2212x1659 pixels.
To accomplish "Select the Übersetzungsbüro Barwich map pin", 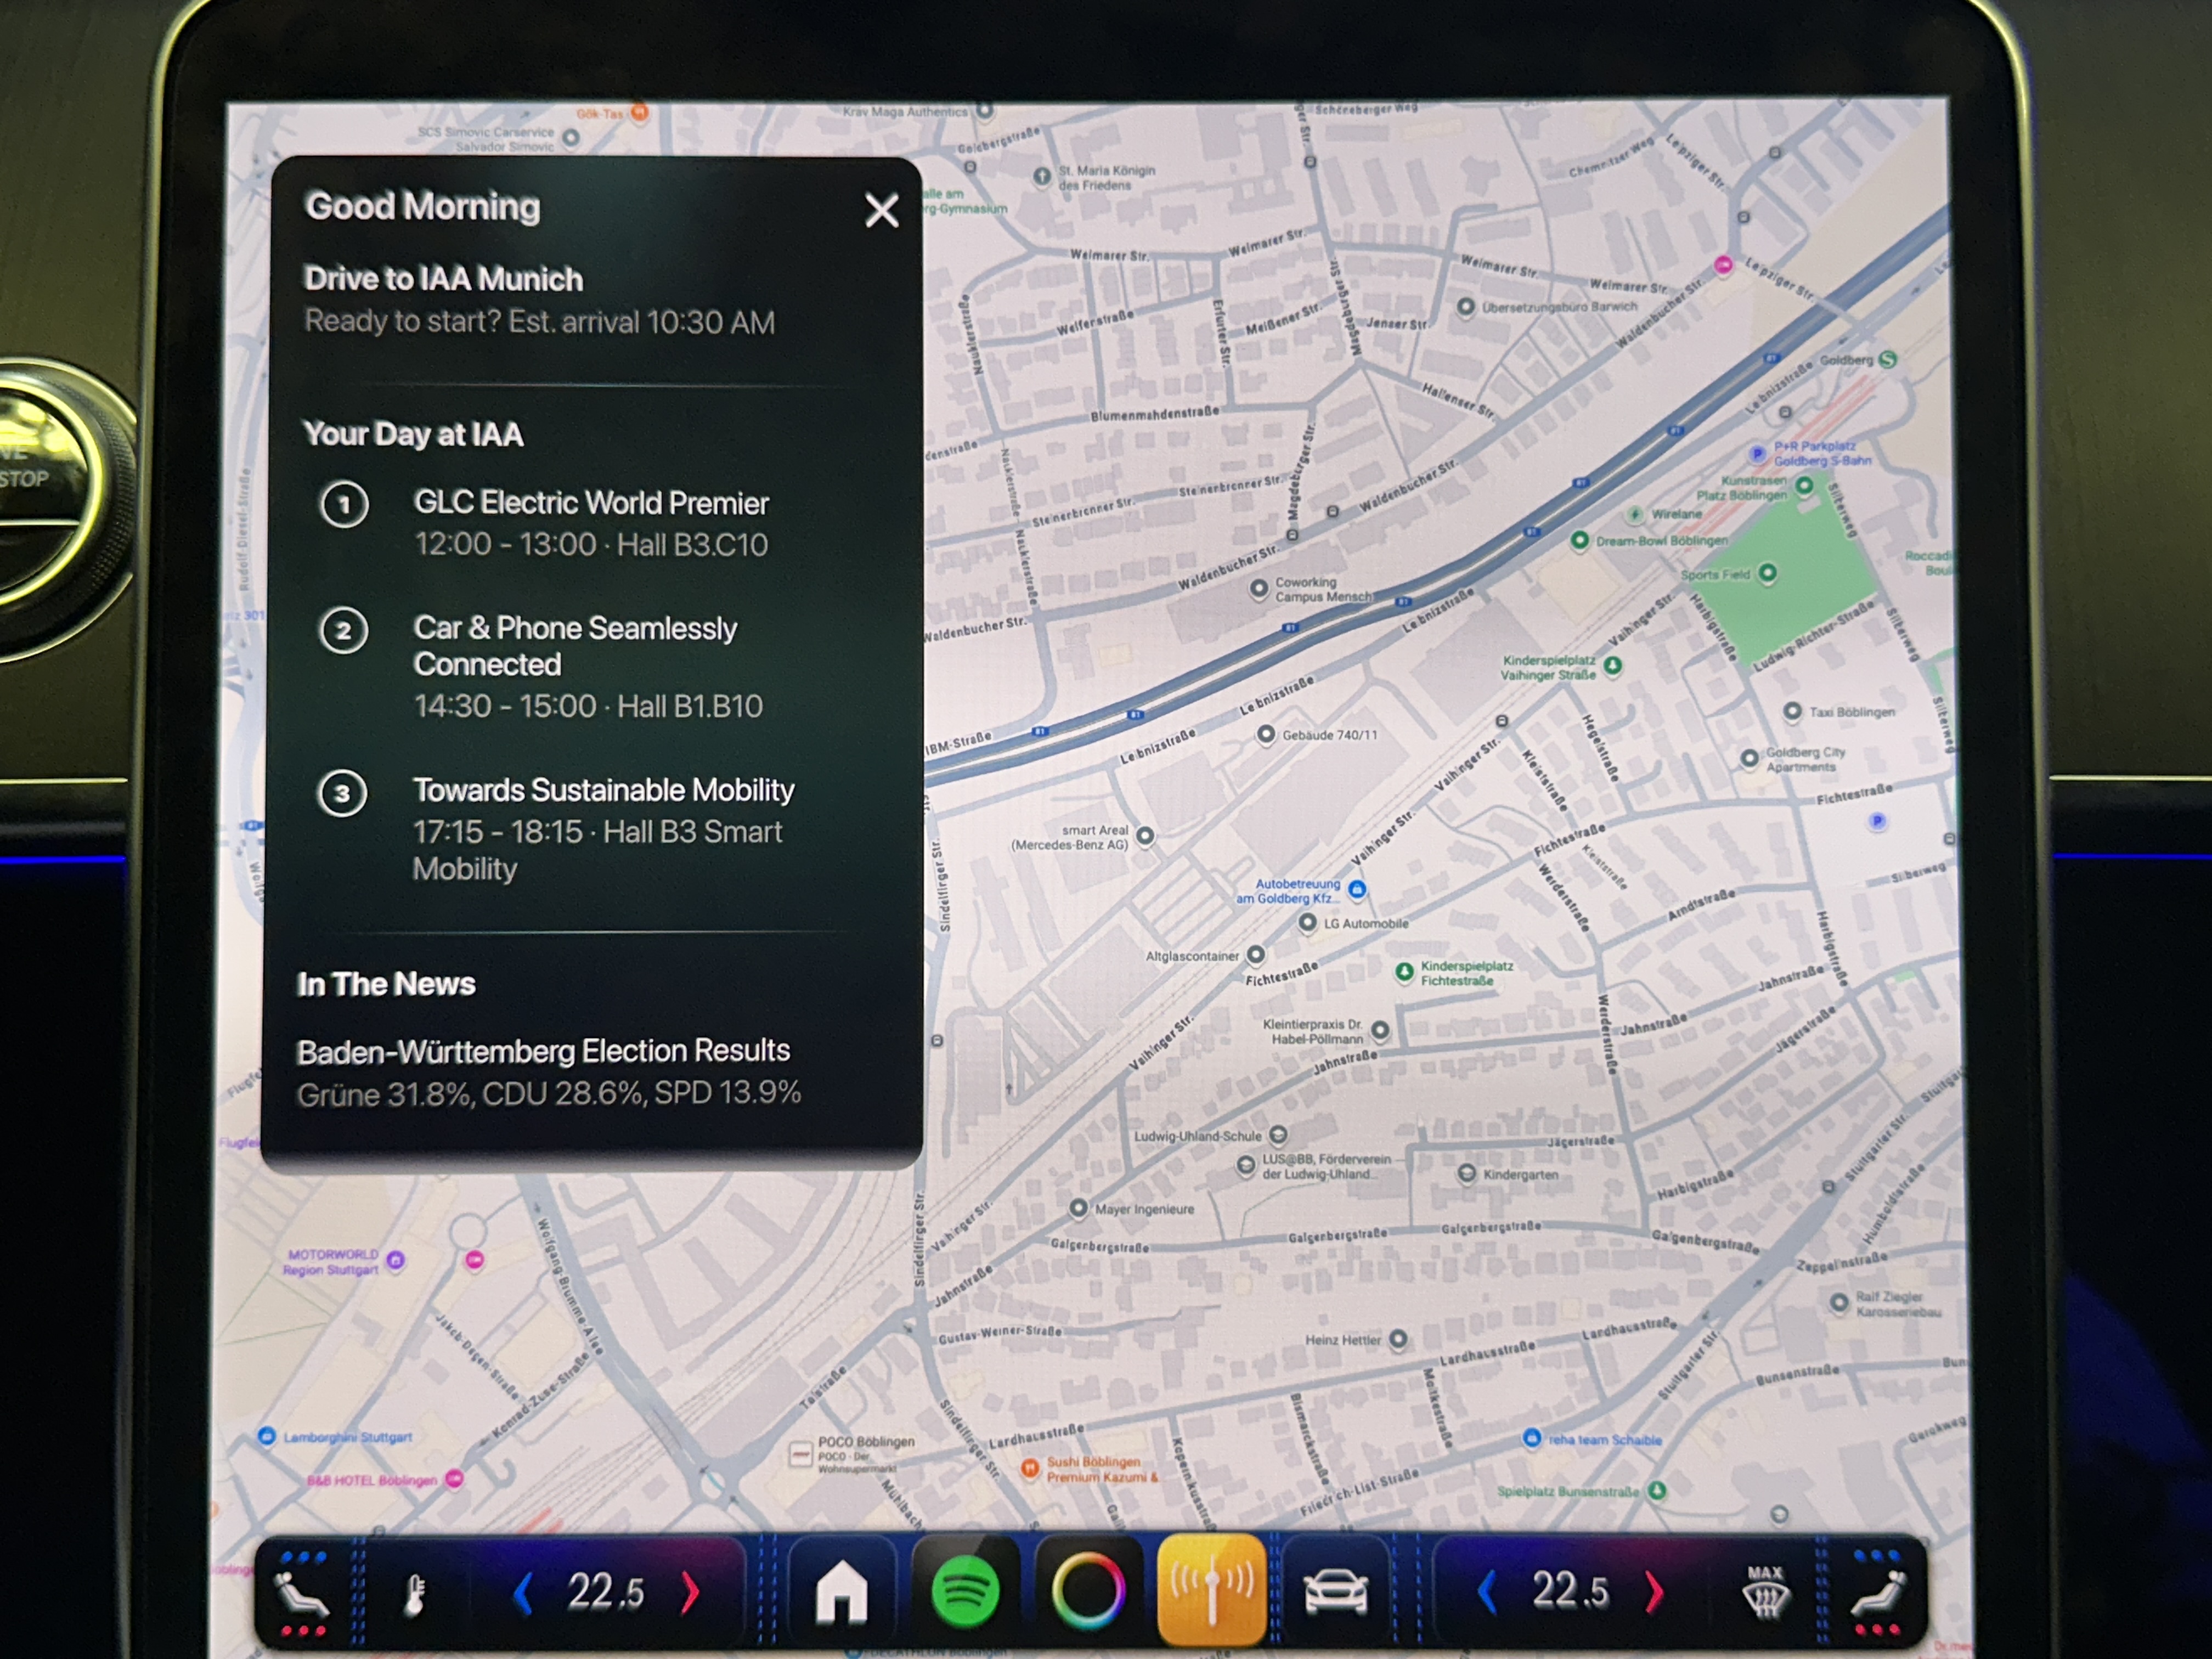I will 1465,307.
